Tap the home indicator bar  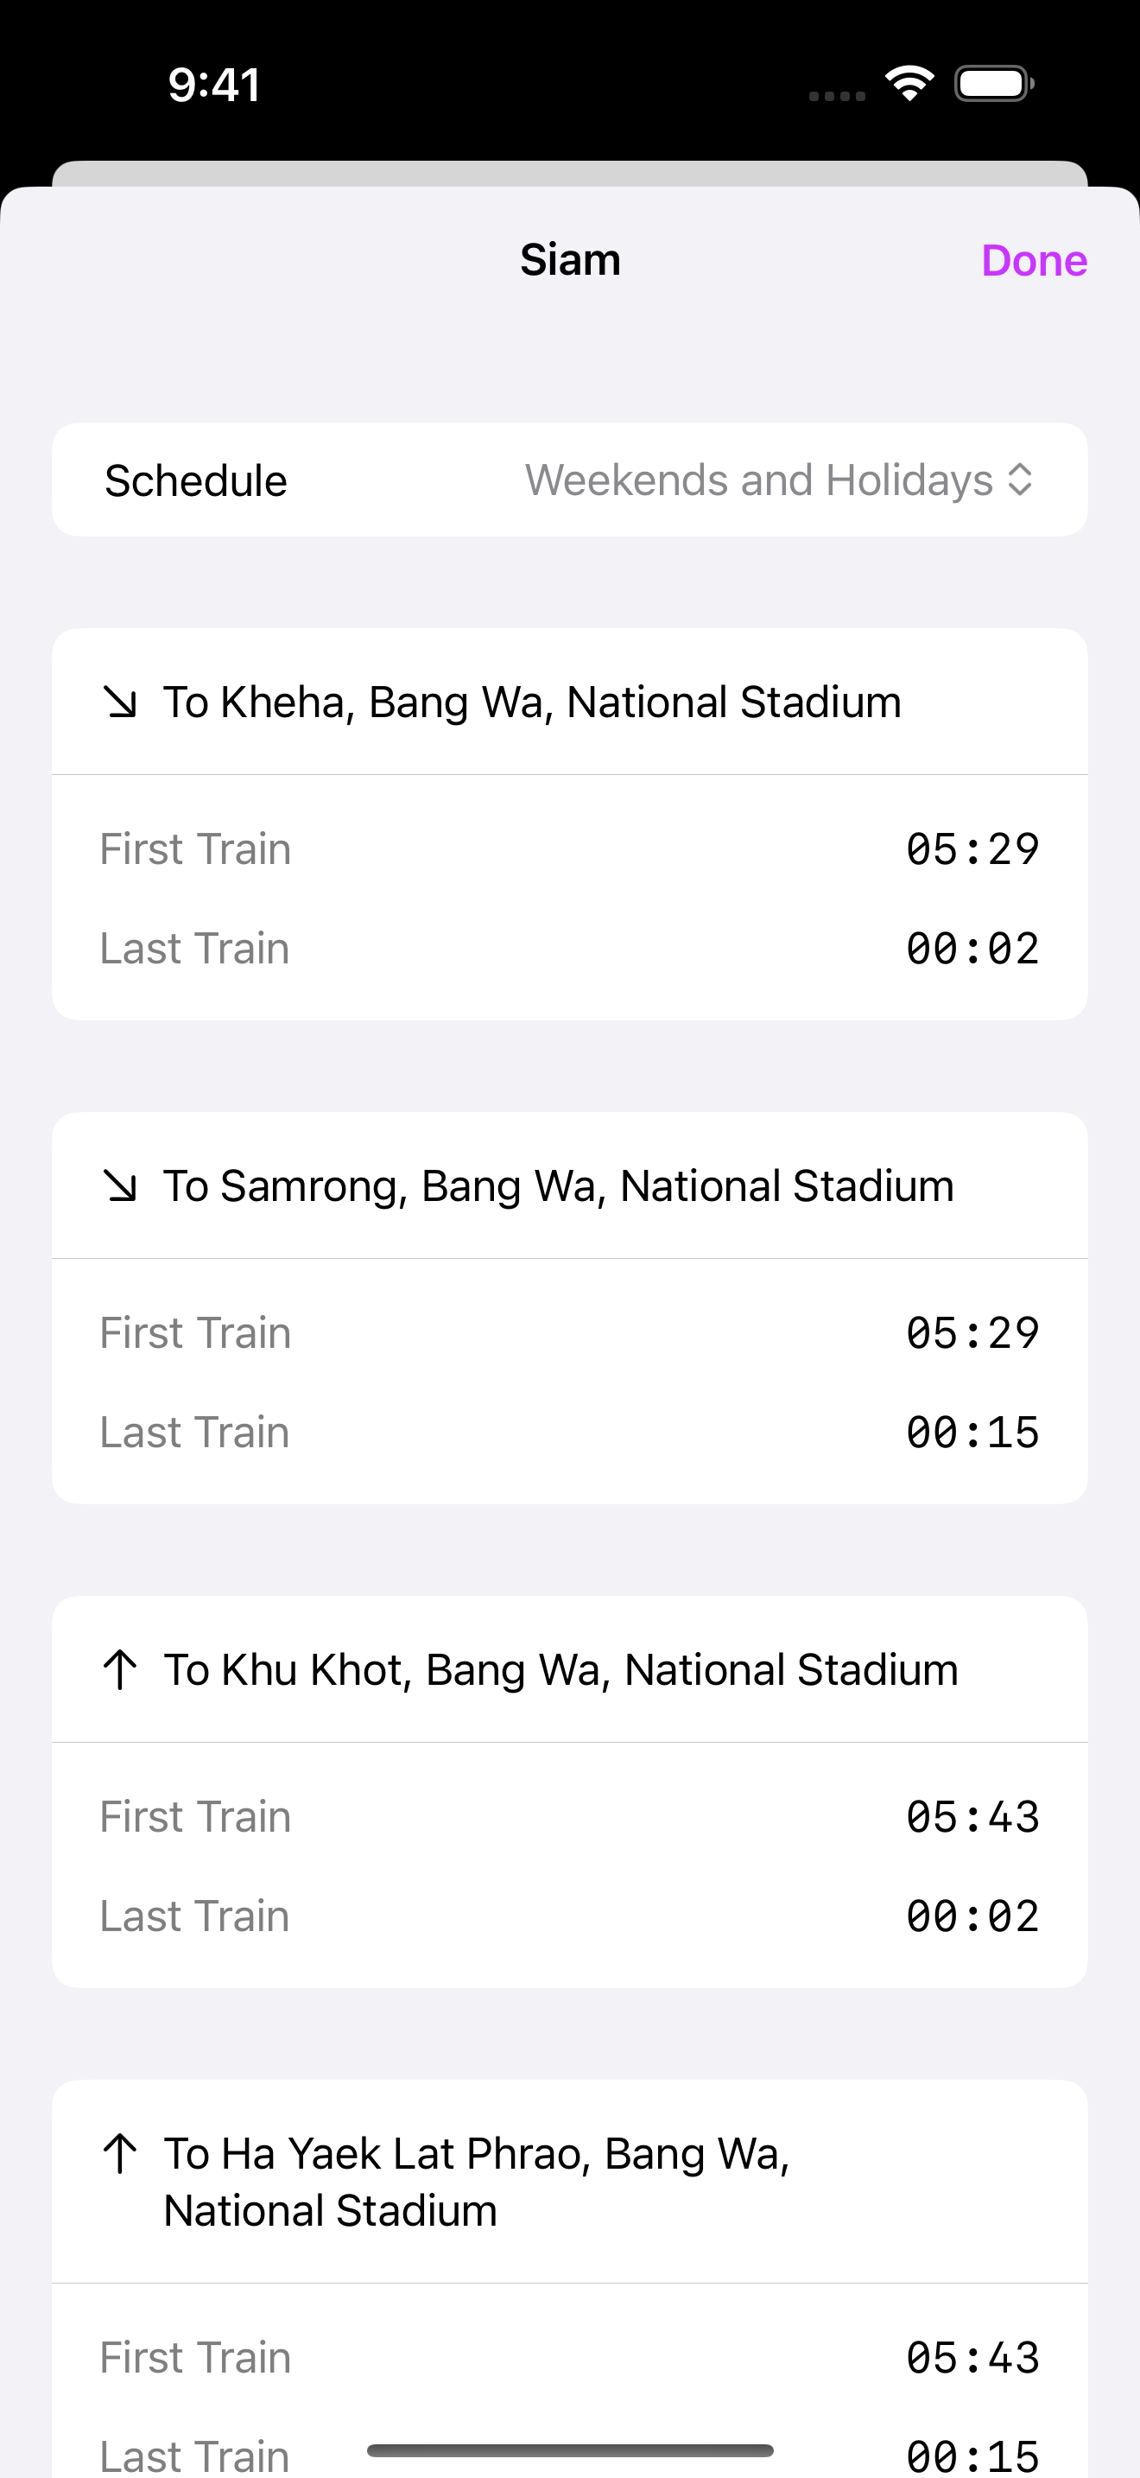click(570, 2450)
